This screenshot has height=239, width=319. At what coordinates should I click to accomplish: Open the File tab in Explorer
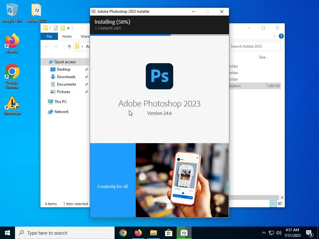tap(49, 36)
